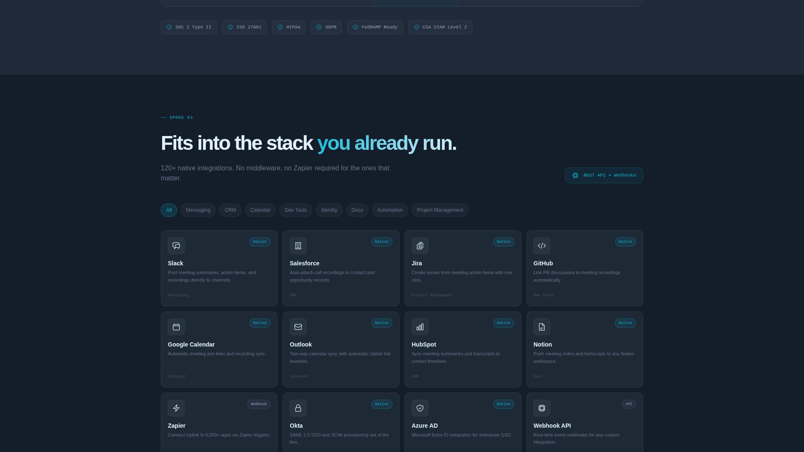Click the chip icon in REST API button
Image resolution: width=804 pixels, height=452 pixels.
click(575, 175)
